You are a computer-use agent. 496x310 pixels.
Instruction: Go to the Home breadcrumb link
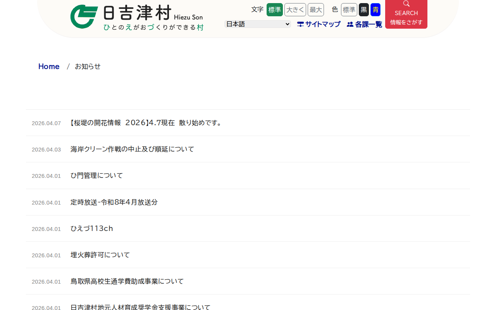49,66
